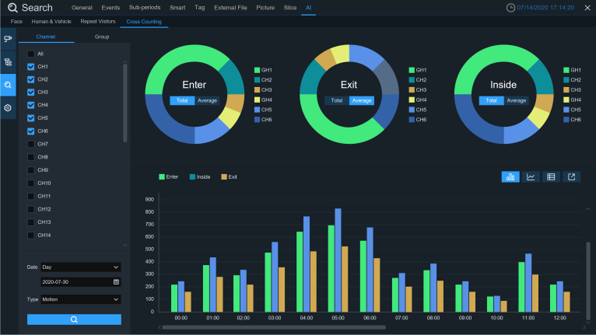Viewport: 596px width, 335px height.
Task: Switch to the Face sub-tab
Action: (16, 22)
